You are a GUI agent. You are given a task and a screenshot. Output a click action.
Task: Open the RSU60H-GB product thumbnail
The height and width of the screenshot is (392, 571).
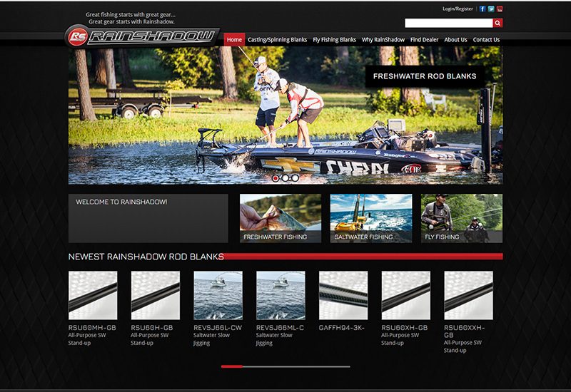pyautogui.click(x=156, y=295)
